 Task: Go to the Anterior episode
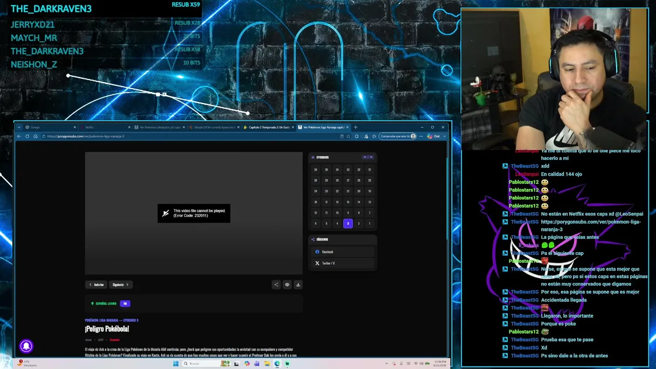[x=96, y=284]
